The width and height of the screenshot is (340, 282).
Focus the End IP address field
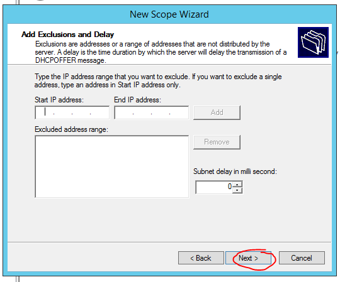point(151,112)
